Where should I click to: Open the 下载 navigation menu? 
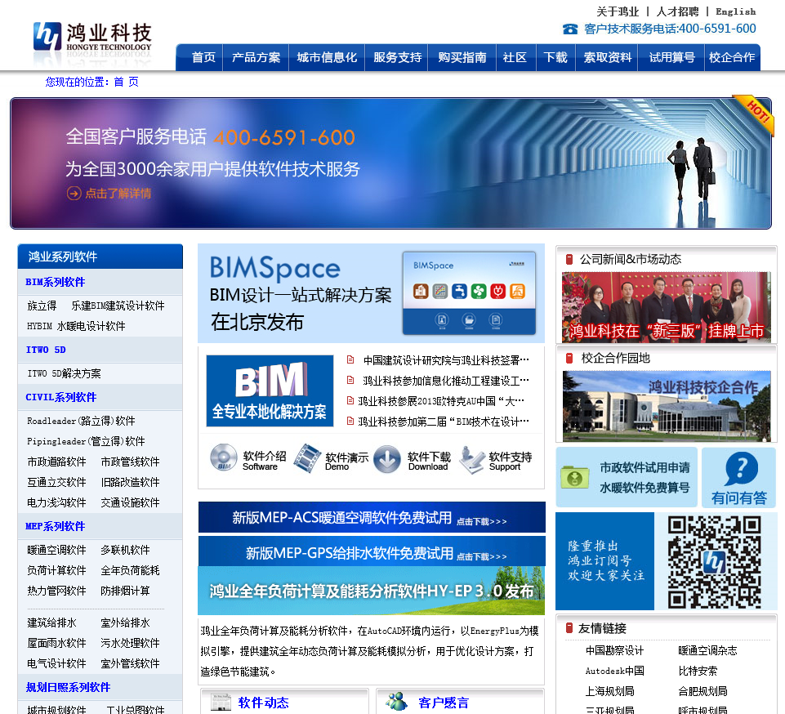(x=555, y=57)
